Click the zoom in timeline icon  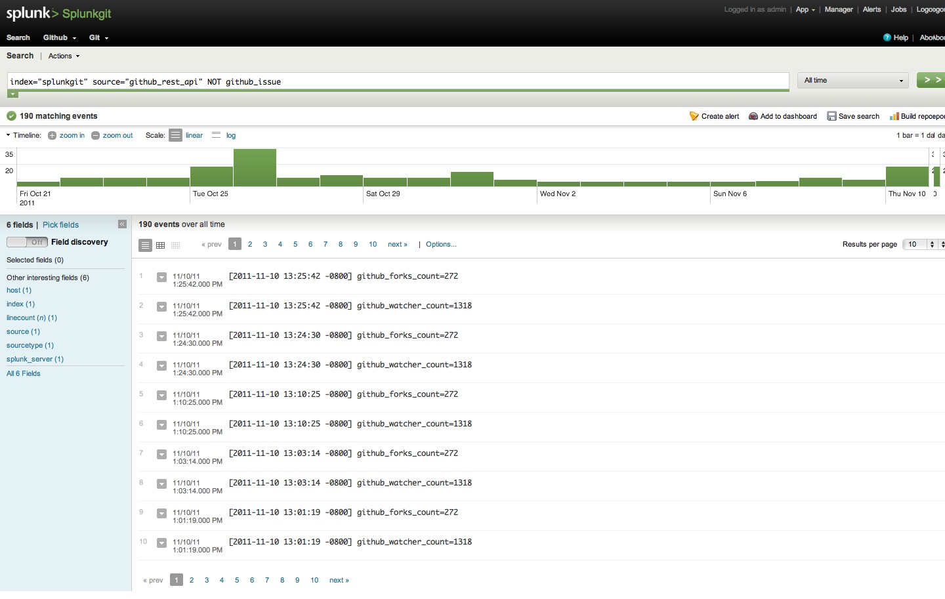pos(52,135)
